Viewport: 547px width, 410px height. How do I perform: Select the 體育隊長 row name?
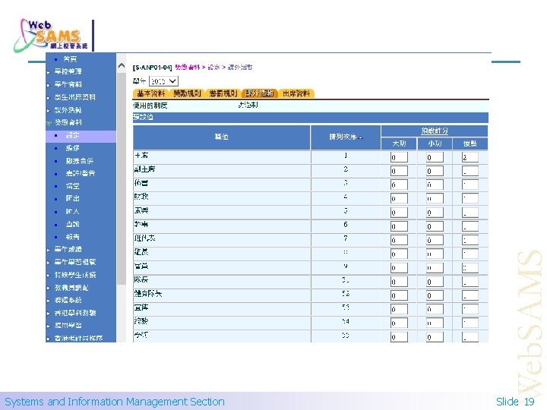tap(148, 294)
